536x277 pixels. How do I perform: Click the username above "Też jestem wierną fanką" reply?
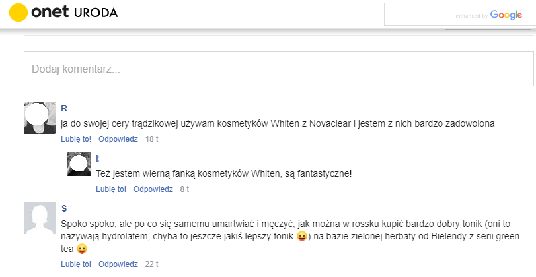[x=97, y=158]
